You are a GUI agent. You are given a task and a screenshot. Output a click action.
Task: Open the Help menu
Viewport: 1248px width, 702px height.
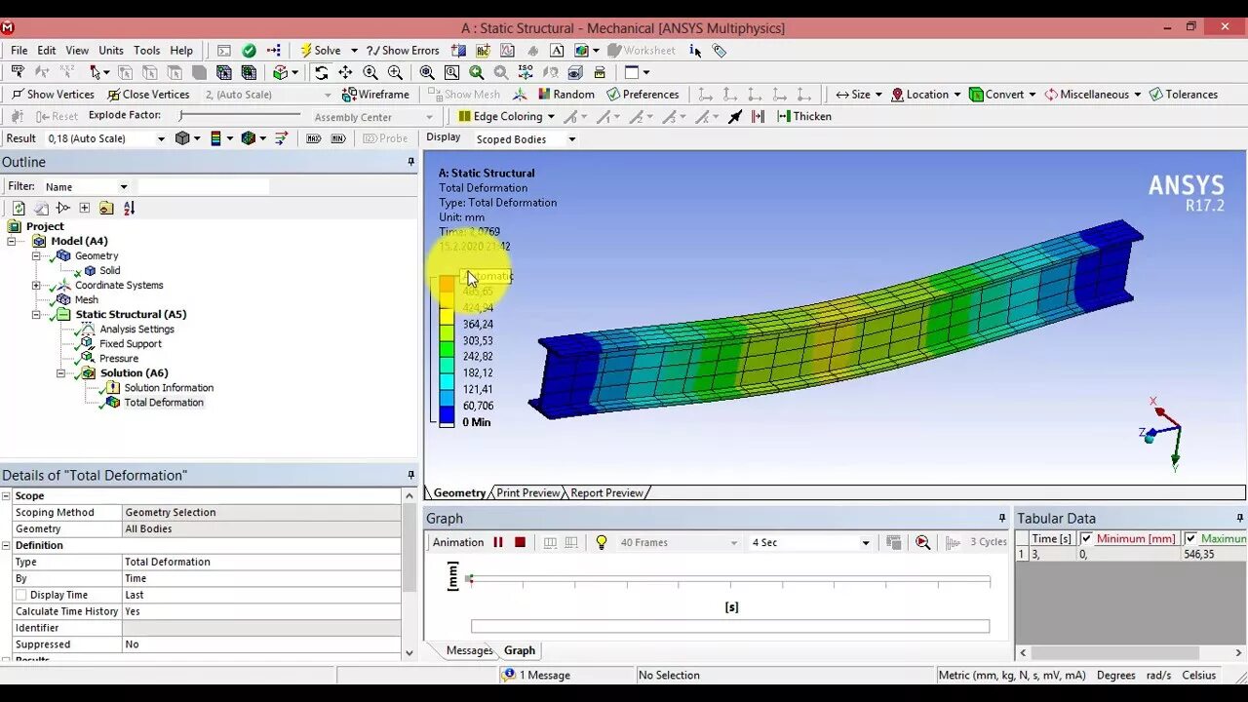click(181, 51)
